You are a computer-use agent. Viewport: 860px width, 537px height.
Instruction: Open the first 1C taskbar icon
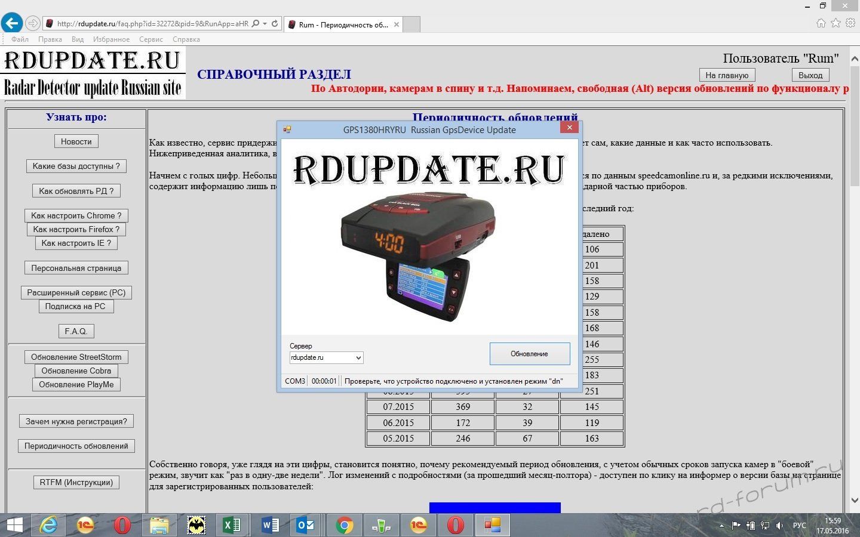[85, 525]
